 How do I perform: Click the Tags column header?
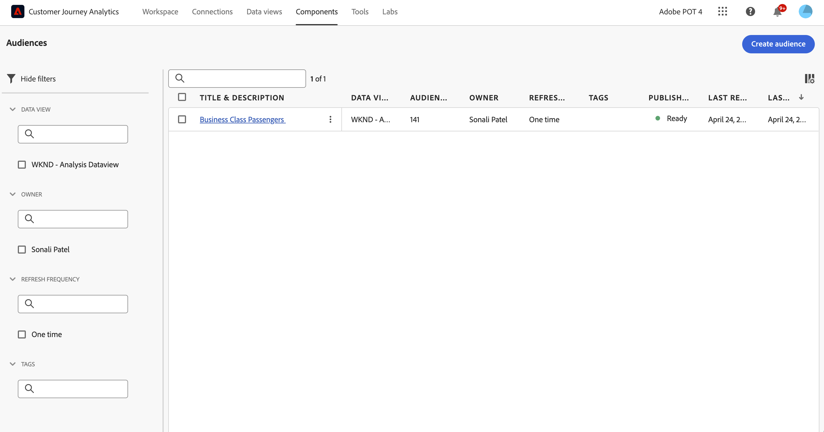click(598, 98)
